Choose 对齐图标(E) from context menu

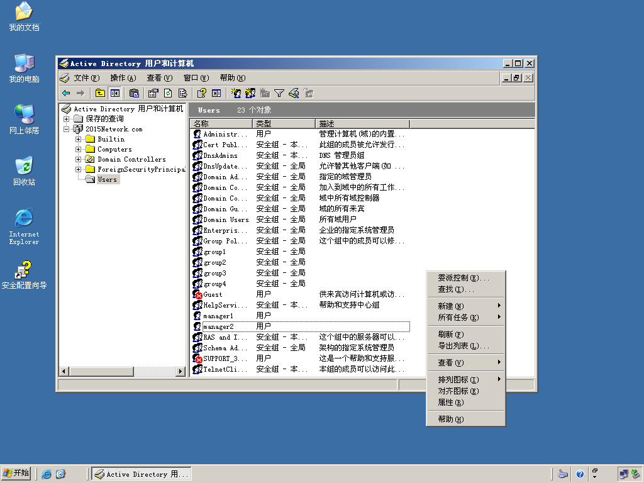coord(466,391)
